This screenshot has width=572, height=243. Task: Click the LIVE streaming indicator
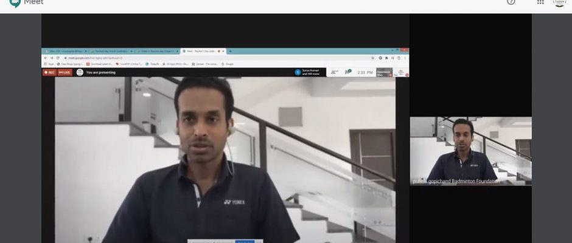[65, 72]
